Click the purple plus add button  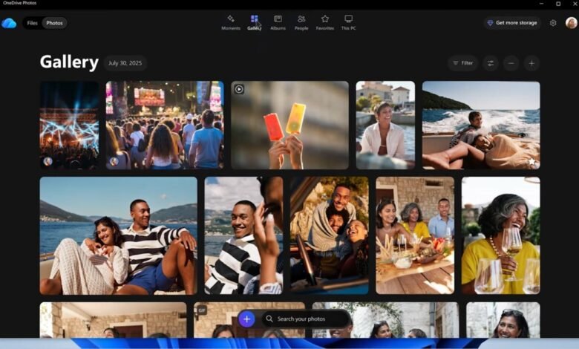(246, 319)
